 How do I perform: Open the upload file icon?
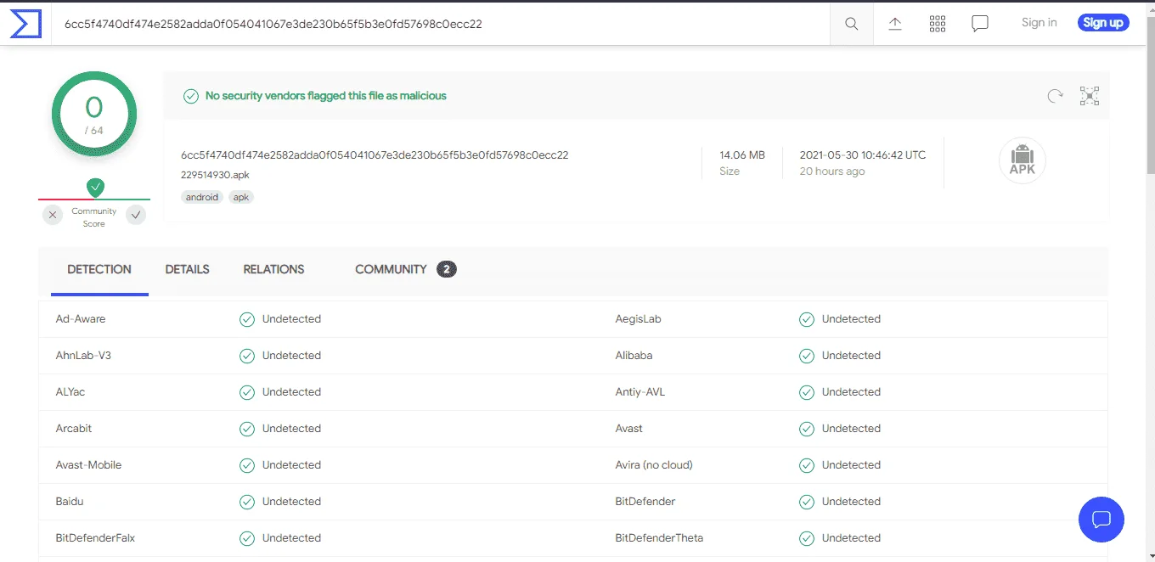click(895, 24)
